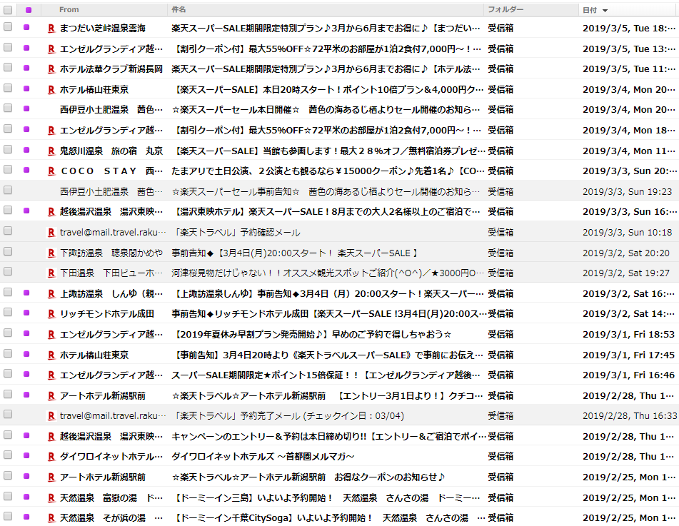The height and width of the screenshot is (526, 679).
Task: Click sender name 下田温泉 下田ビューホ
Action: (111, 273)
